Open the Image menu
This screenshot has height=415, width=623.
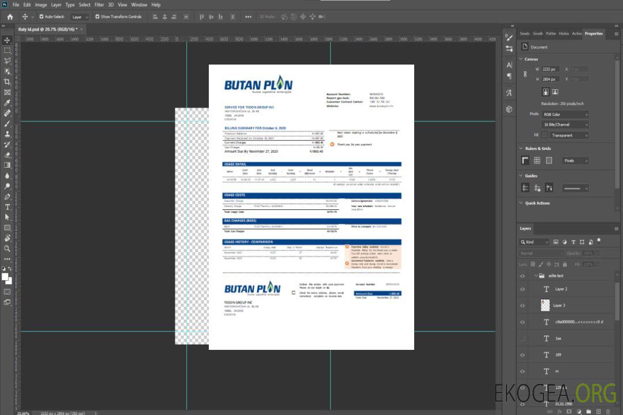pos(40,5)
